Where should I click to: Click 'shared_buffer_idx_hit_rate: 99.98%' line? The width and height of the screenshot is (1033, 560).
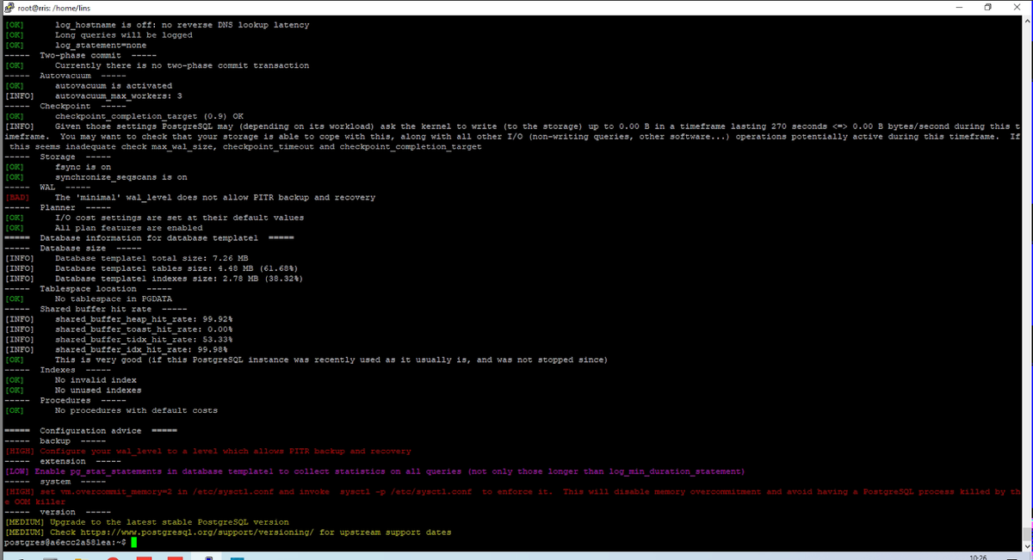[141, 349]
